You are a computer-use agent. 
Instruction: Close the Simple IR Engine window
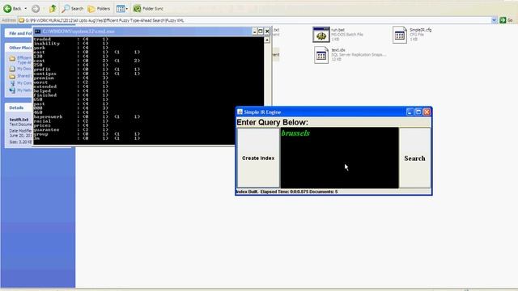pyautogui.click(x=427, y=112)
